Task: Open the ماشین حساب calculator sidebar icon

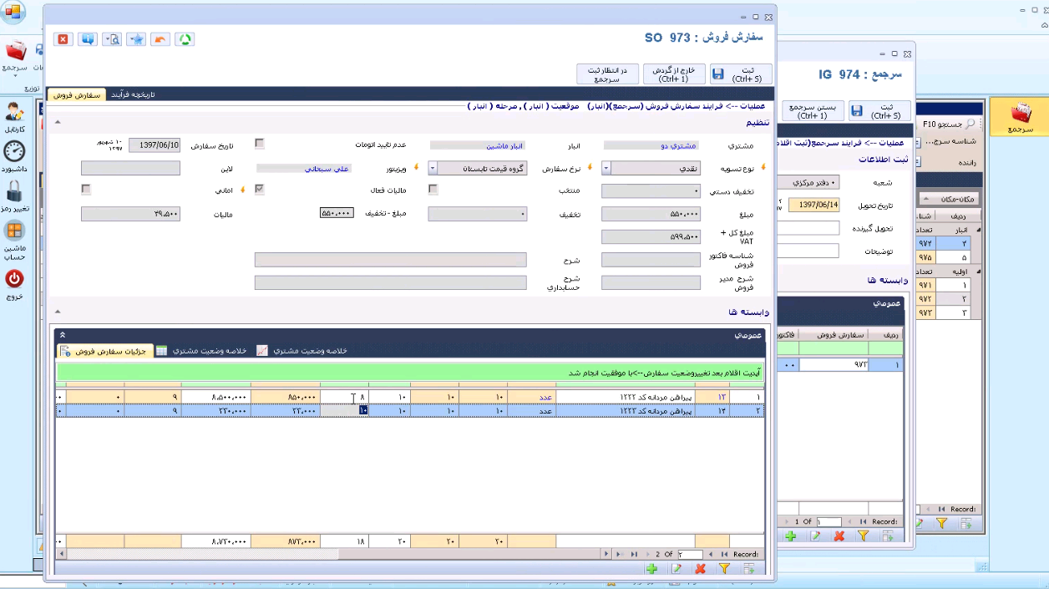Action: [x=14, y=231]
